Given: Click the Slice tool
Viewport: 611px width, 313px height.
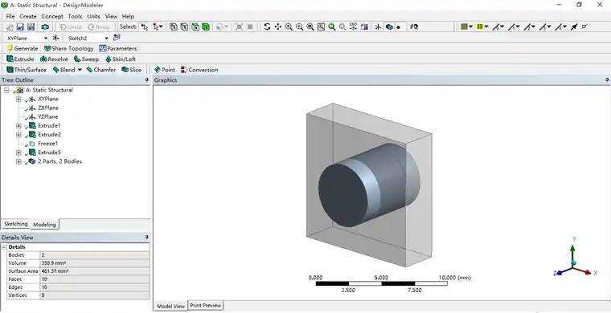Looking at the screenshot, I should click(x=131, y=70).
